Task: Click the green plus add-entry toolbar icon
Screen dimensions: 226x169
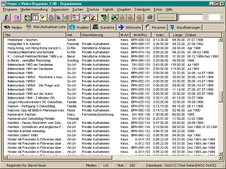Action: (104, 17)
